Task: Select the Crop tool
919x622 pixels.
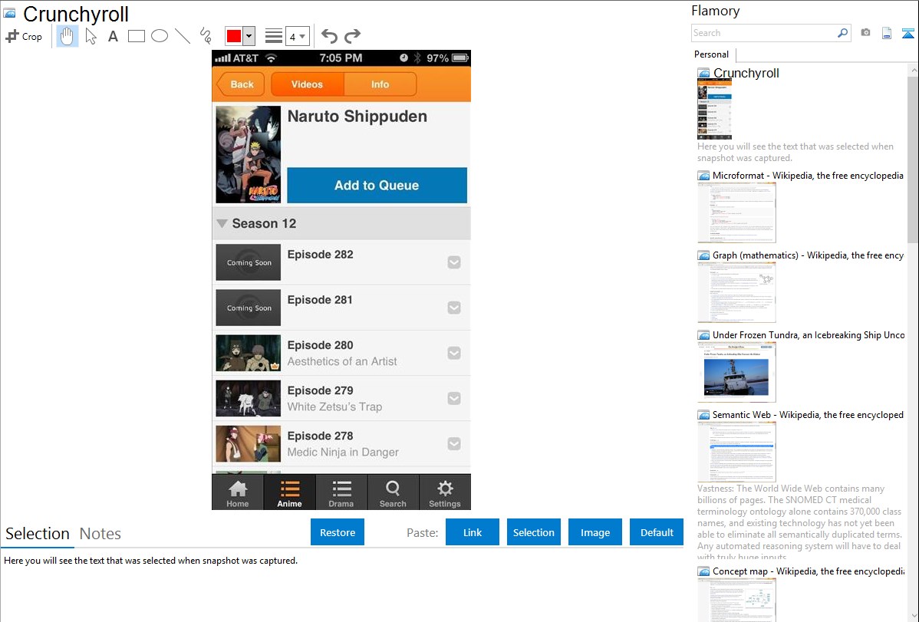Action: [24, 36]
